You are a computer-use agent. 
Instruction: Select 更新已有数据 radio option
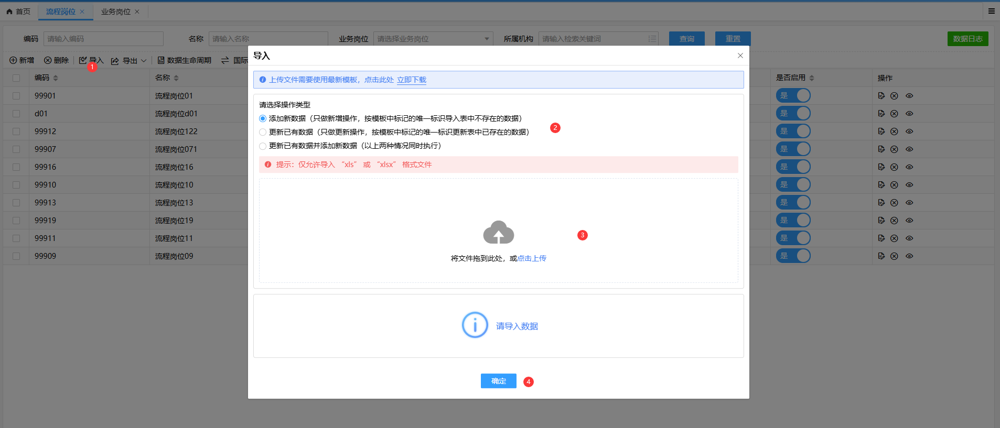point(263,132)
